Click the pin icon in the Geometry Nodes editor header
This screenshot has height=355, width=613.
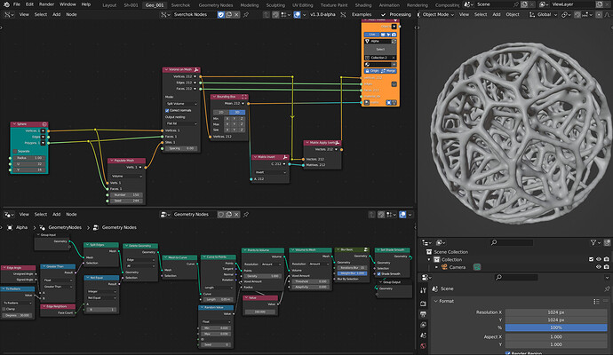click(x=246, y=215)
